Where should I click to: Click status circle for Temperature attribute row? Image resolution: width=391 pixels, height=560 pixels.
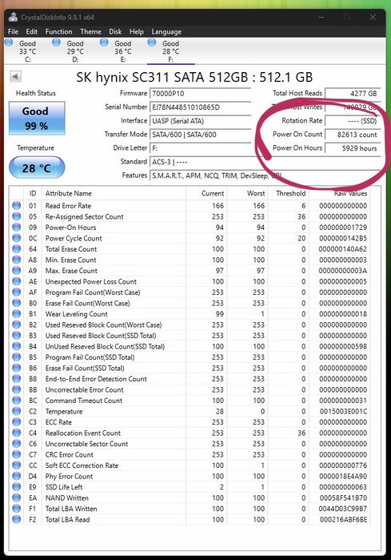pyautogui.click(x=17, y=411)
